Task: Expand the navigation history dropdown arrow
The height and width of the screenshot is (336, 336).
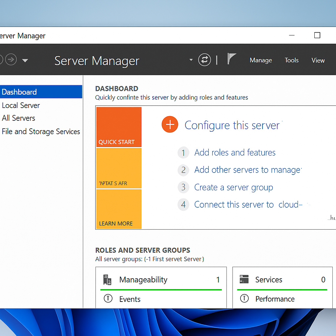Action: coord(25,60)
